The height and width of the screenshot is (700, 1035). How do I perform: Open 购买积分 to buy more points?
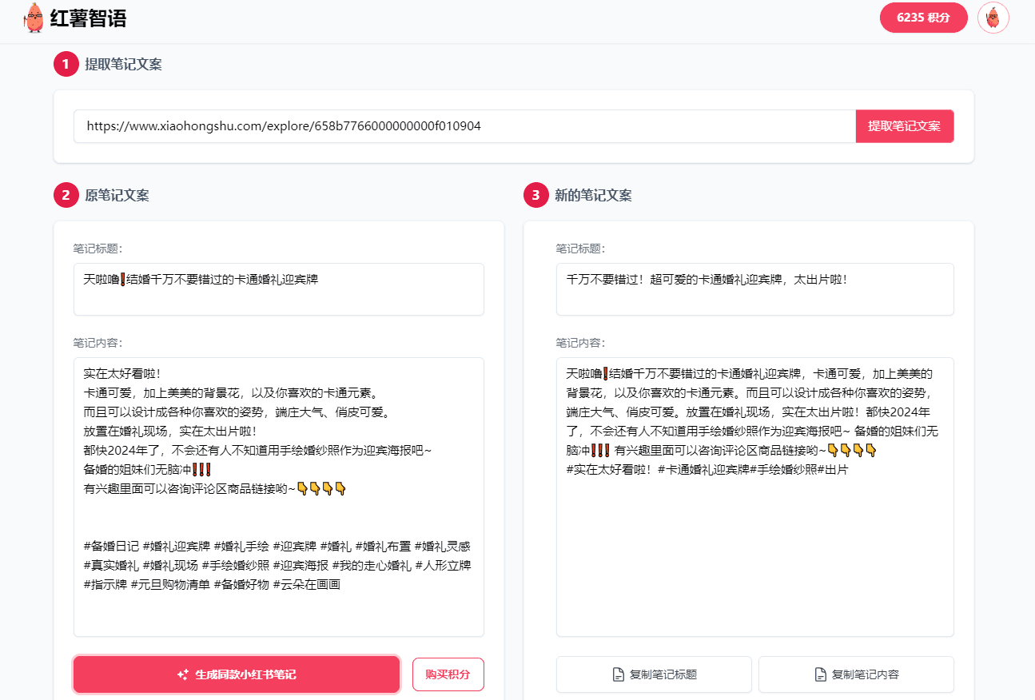tap(448, 674)
